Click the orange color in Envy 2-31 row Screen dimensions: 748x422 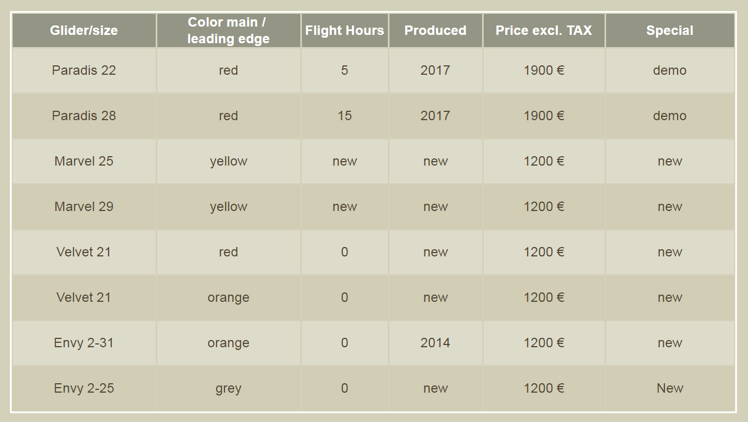(x=229, y=343)
